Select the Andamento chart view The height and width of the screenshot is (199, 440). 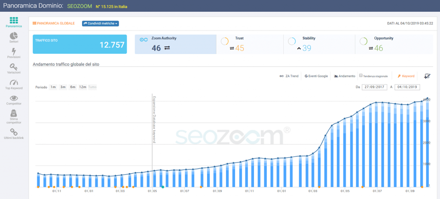(x=345, y=76)
